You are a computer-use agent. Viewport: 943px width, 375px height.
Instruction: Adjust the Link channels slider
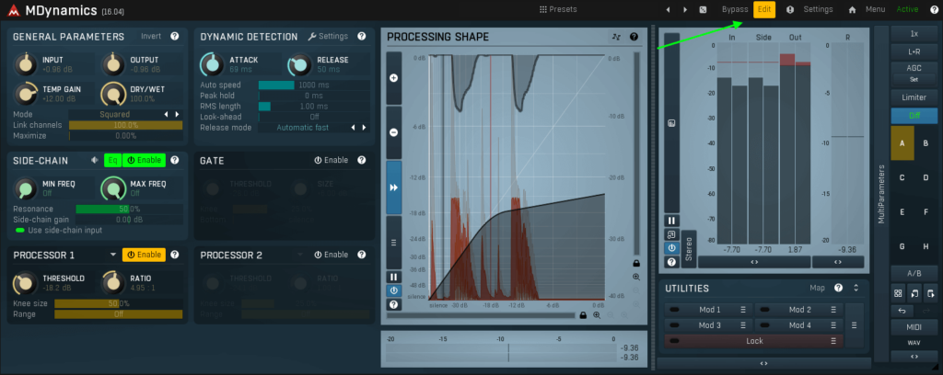pyautogui.click(x=125, y=125)
